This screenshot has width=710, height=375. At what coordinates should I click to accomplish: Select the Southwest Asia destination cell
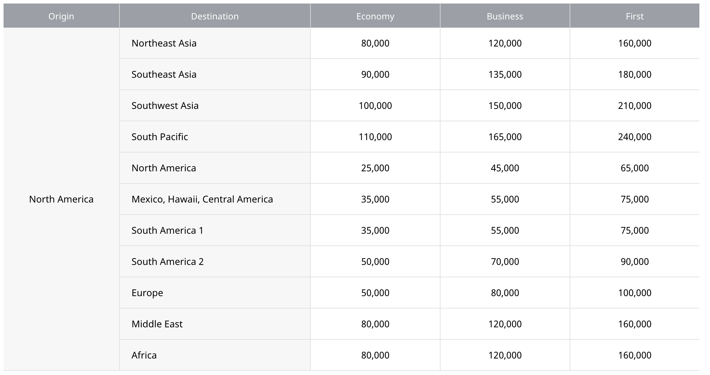coord(165,106)
